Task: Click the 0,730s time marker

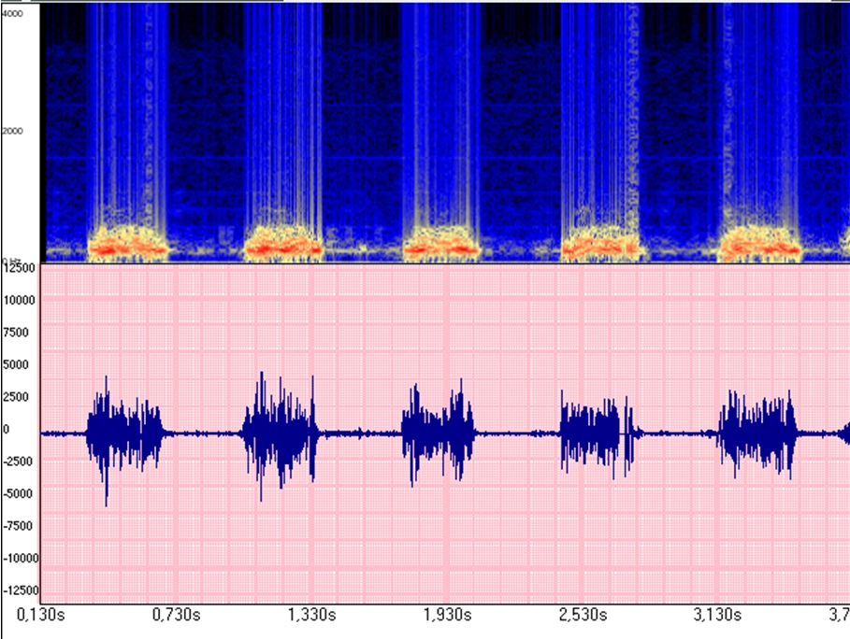Action: [177, 615]
